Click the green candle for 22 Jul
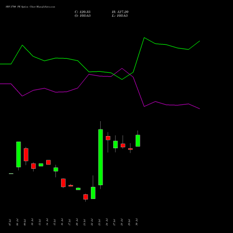Viewport: 233px width, 233px height. coord(93,193)
